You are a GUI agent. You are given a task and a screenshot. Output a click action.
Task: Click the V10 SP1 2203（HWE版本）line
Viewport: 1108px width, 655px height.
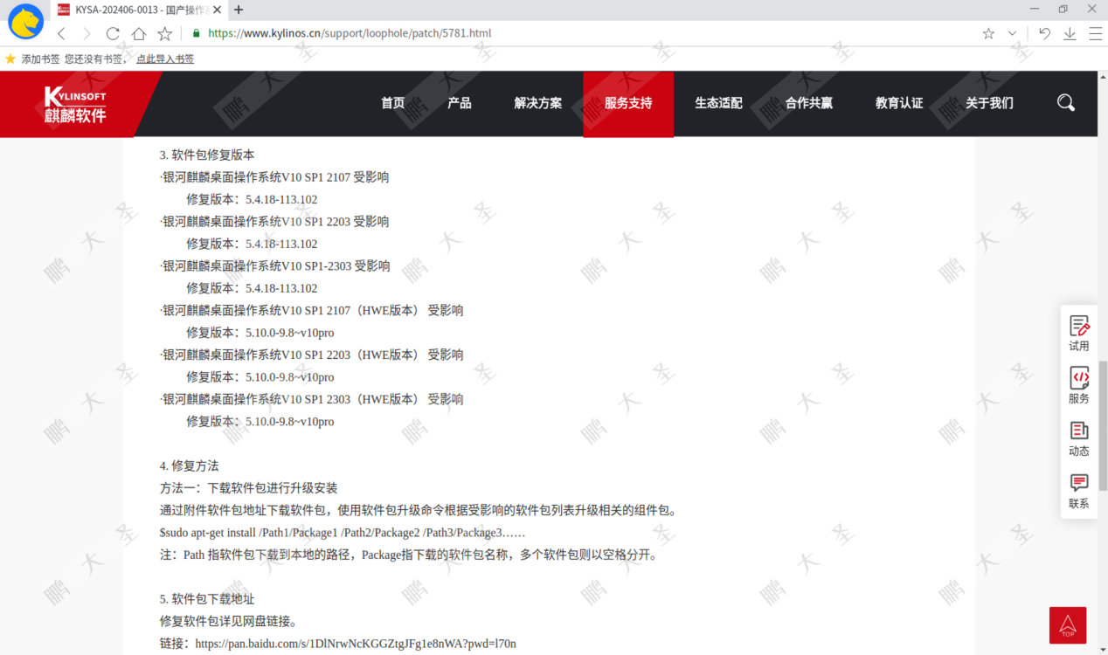click(312, 355)
